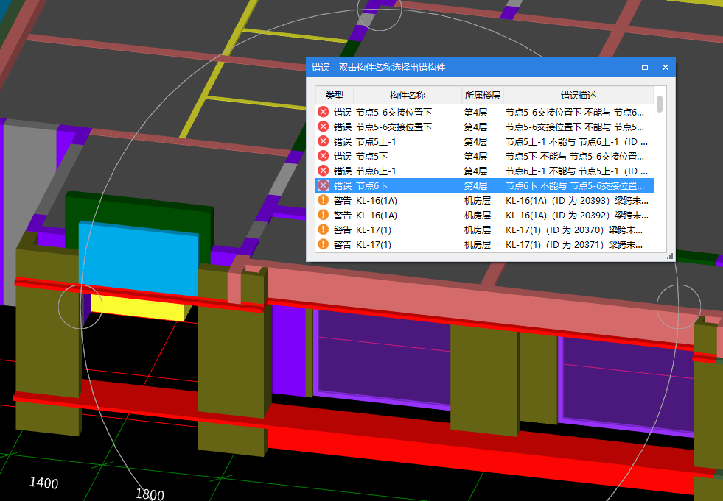Click 第4层 floor cell in 节点6下 row
The height and width of the screenshot is (501, 723).
point(475,185)
